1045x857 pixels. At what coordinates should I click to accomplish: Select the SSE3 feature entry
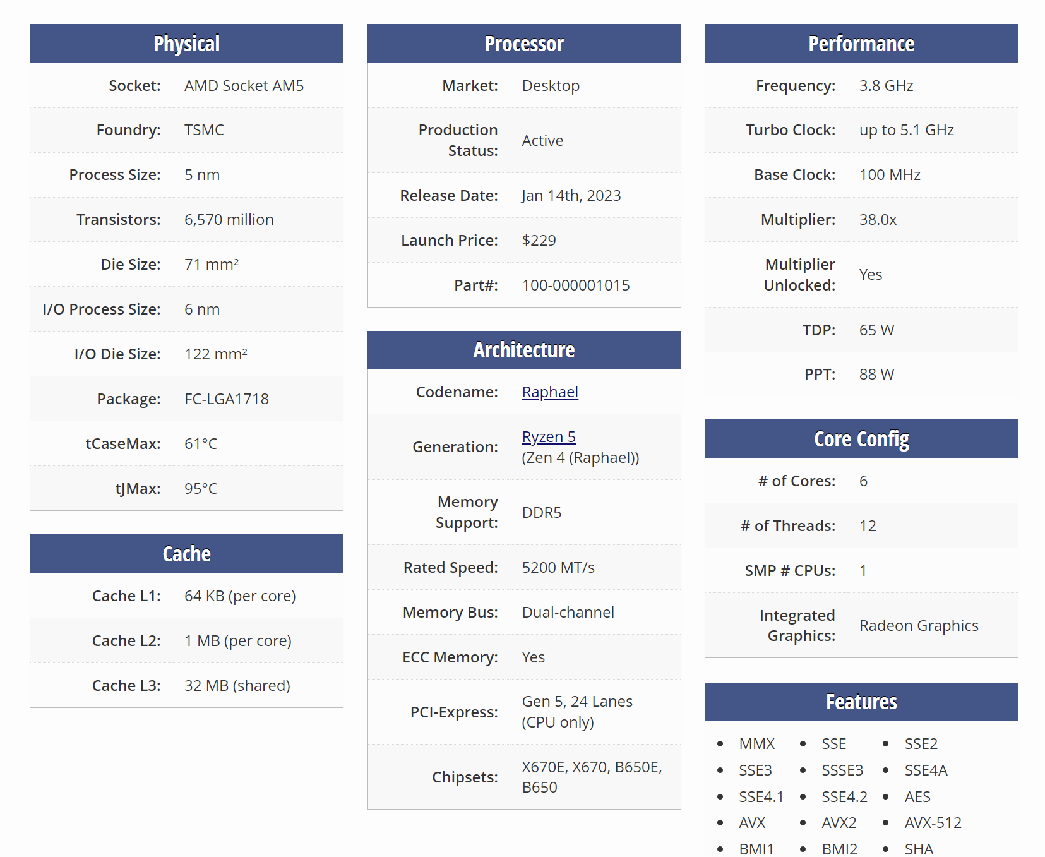[x=755, y=770]
